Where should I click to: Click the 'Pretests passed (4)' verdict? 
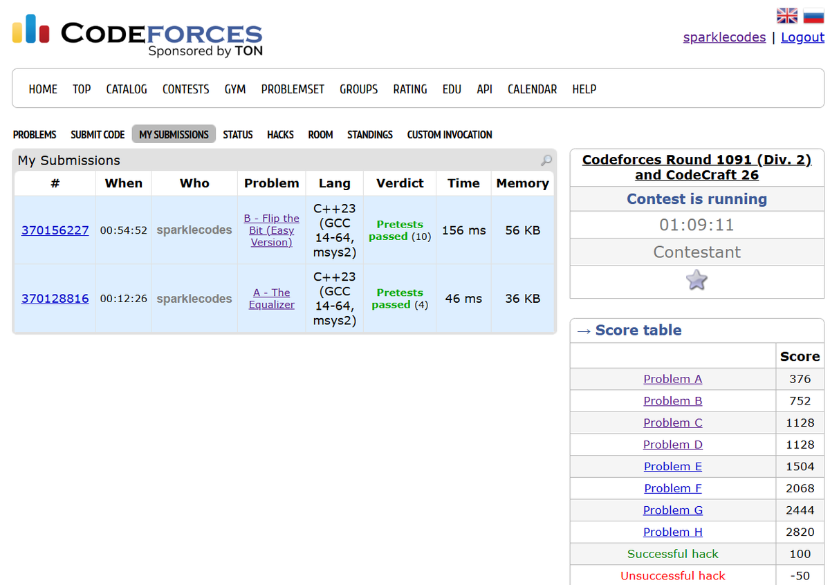400,299
